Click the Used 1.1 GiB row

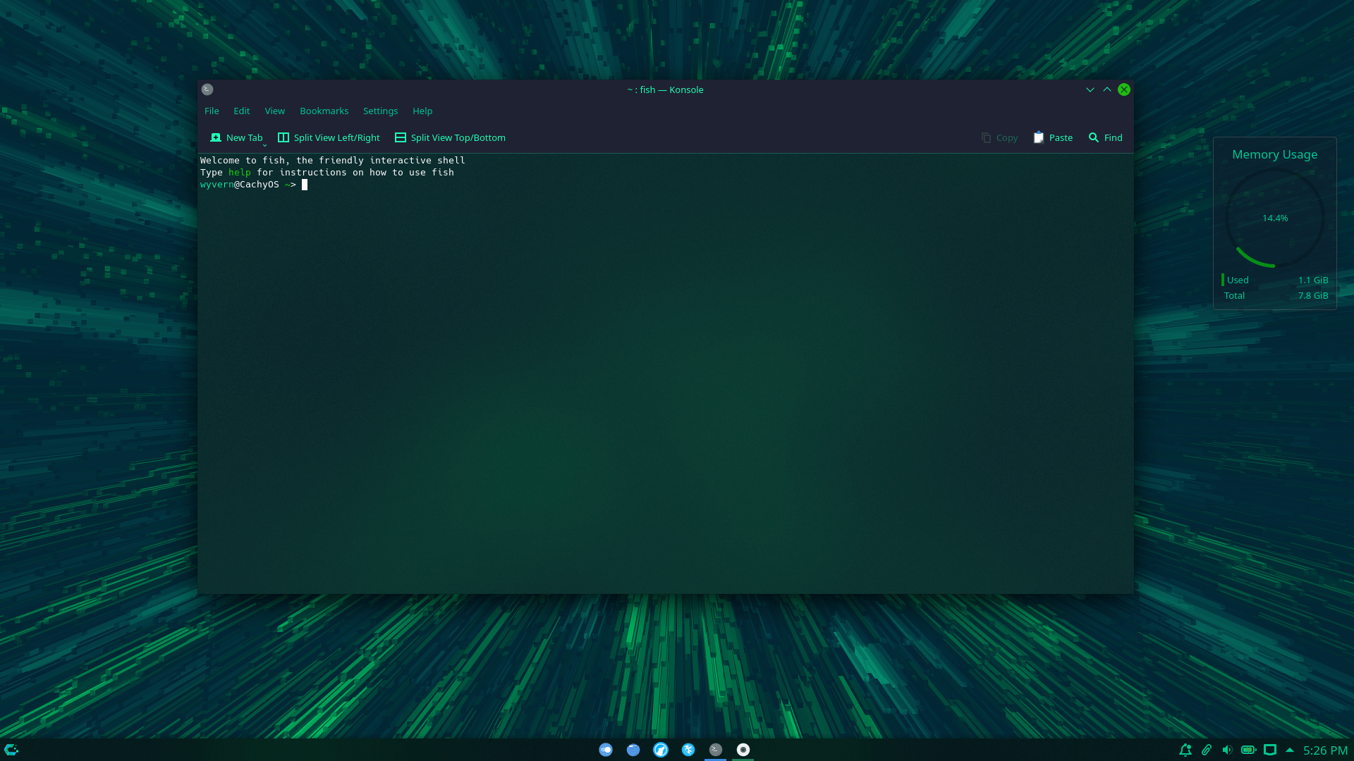tap(1275, 280)
